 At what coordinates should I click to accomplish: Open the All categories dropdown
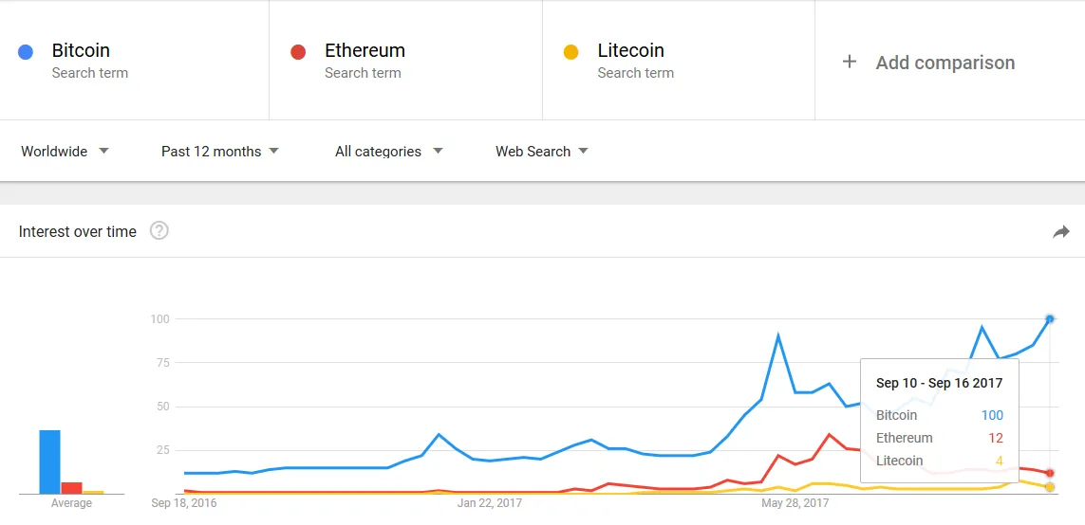[x=388, y=152]
